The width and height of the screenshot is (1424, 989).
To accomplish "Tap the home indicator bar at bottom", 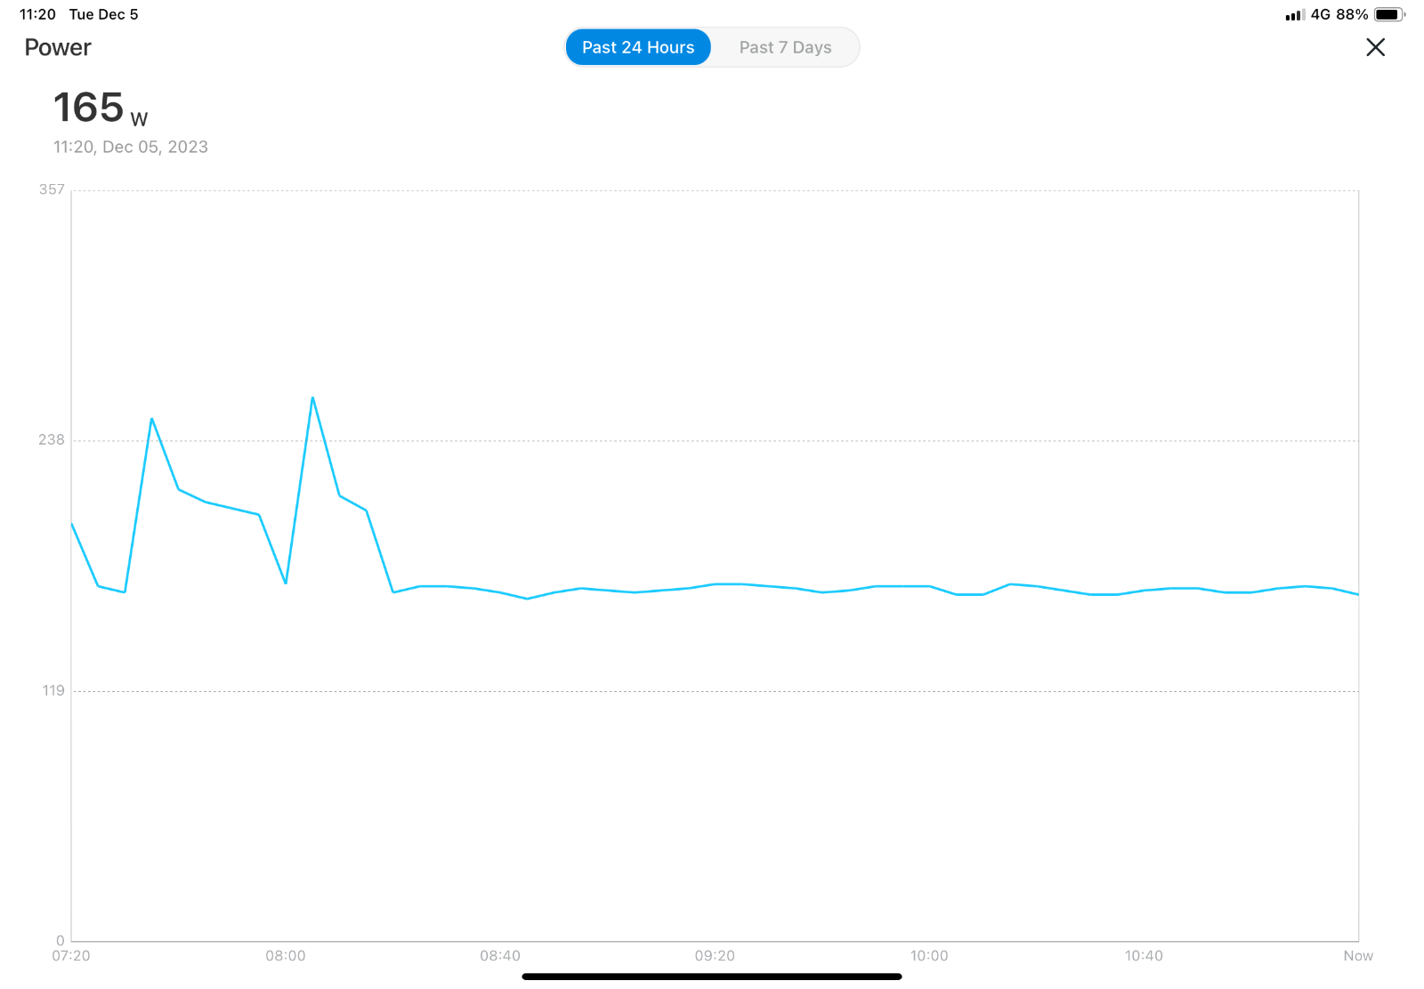I will (x=712, y=977).
